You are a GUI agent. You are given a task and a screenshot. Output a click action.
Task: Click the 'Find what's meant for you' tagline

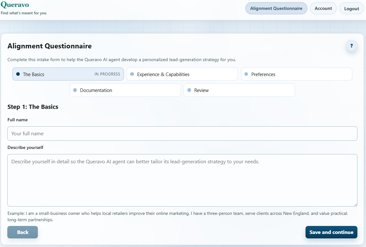tap(24, 13)
